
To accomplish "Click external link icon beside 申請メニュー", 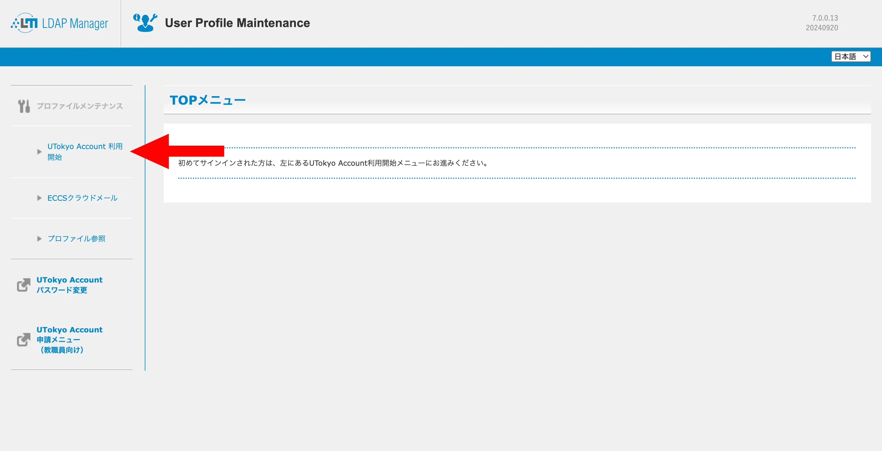I will pyautogui.click(x=24, y=339).
